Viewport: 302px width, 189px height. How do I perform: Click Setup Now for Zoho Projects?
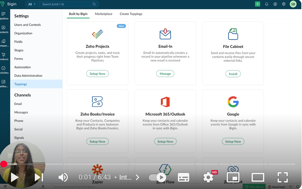pos(97,74)
